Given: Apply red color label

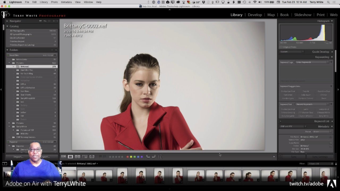Looking at the screenshot, I should coord(127,157).
